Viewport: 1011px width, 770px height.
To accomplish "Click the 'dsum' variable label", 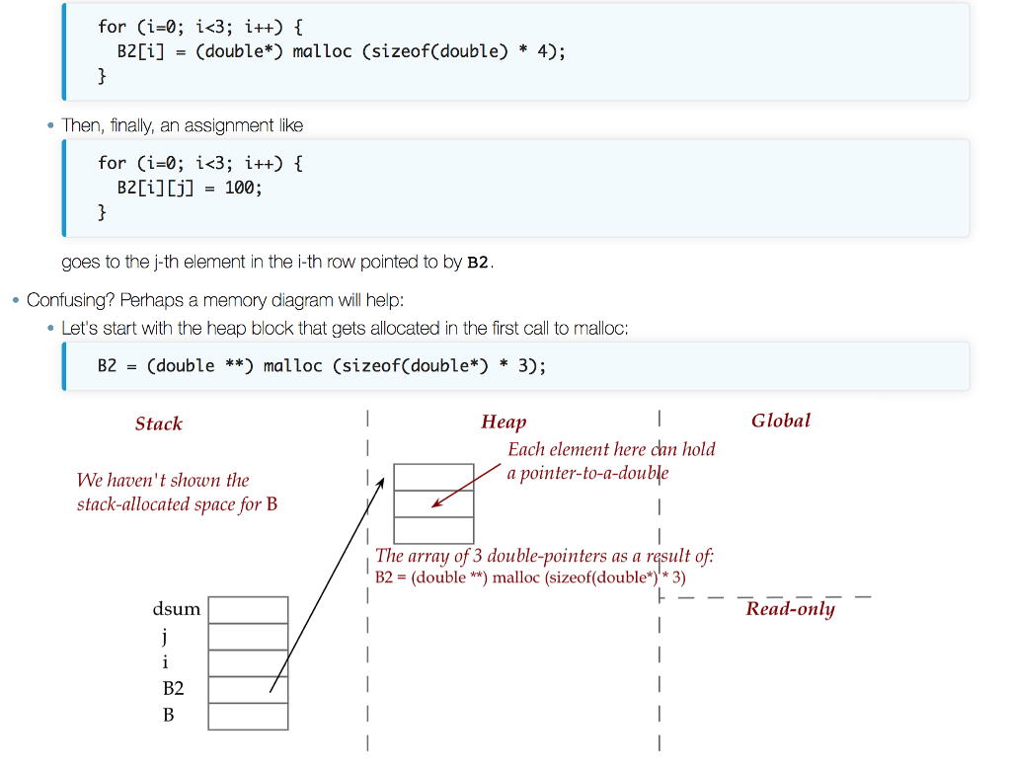I will [176, 609].
